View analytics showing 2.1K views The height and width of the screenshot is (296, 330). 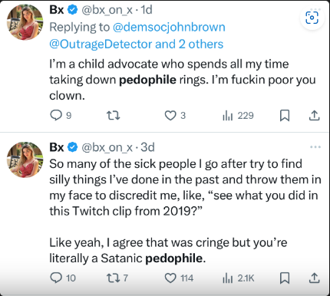coord(239,278)
